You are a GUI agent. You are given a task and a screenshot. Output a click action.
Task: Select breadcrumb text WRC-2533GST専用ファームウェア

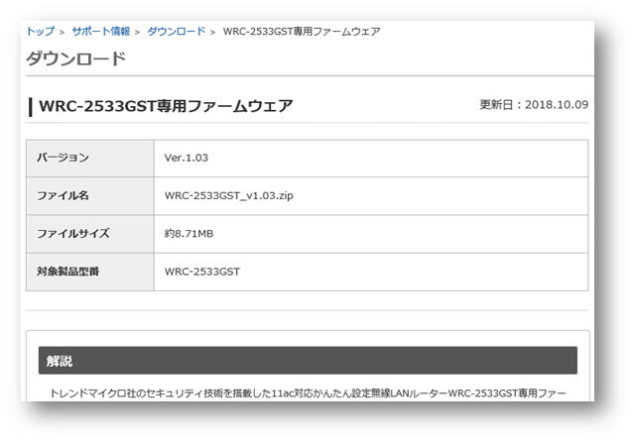point(302,31)
